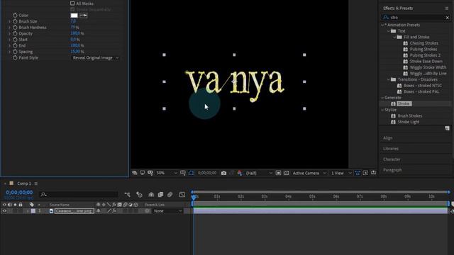Toggle the transparency grid icon

click(x=286, y=173)
